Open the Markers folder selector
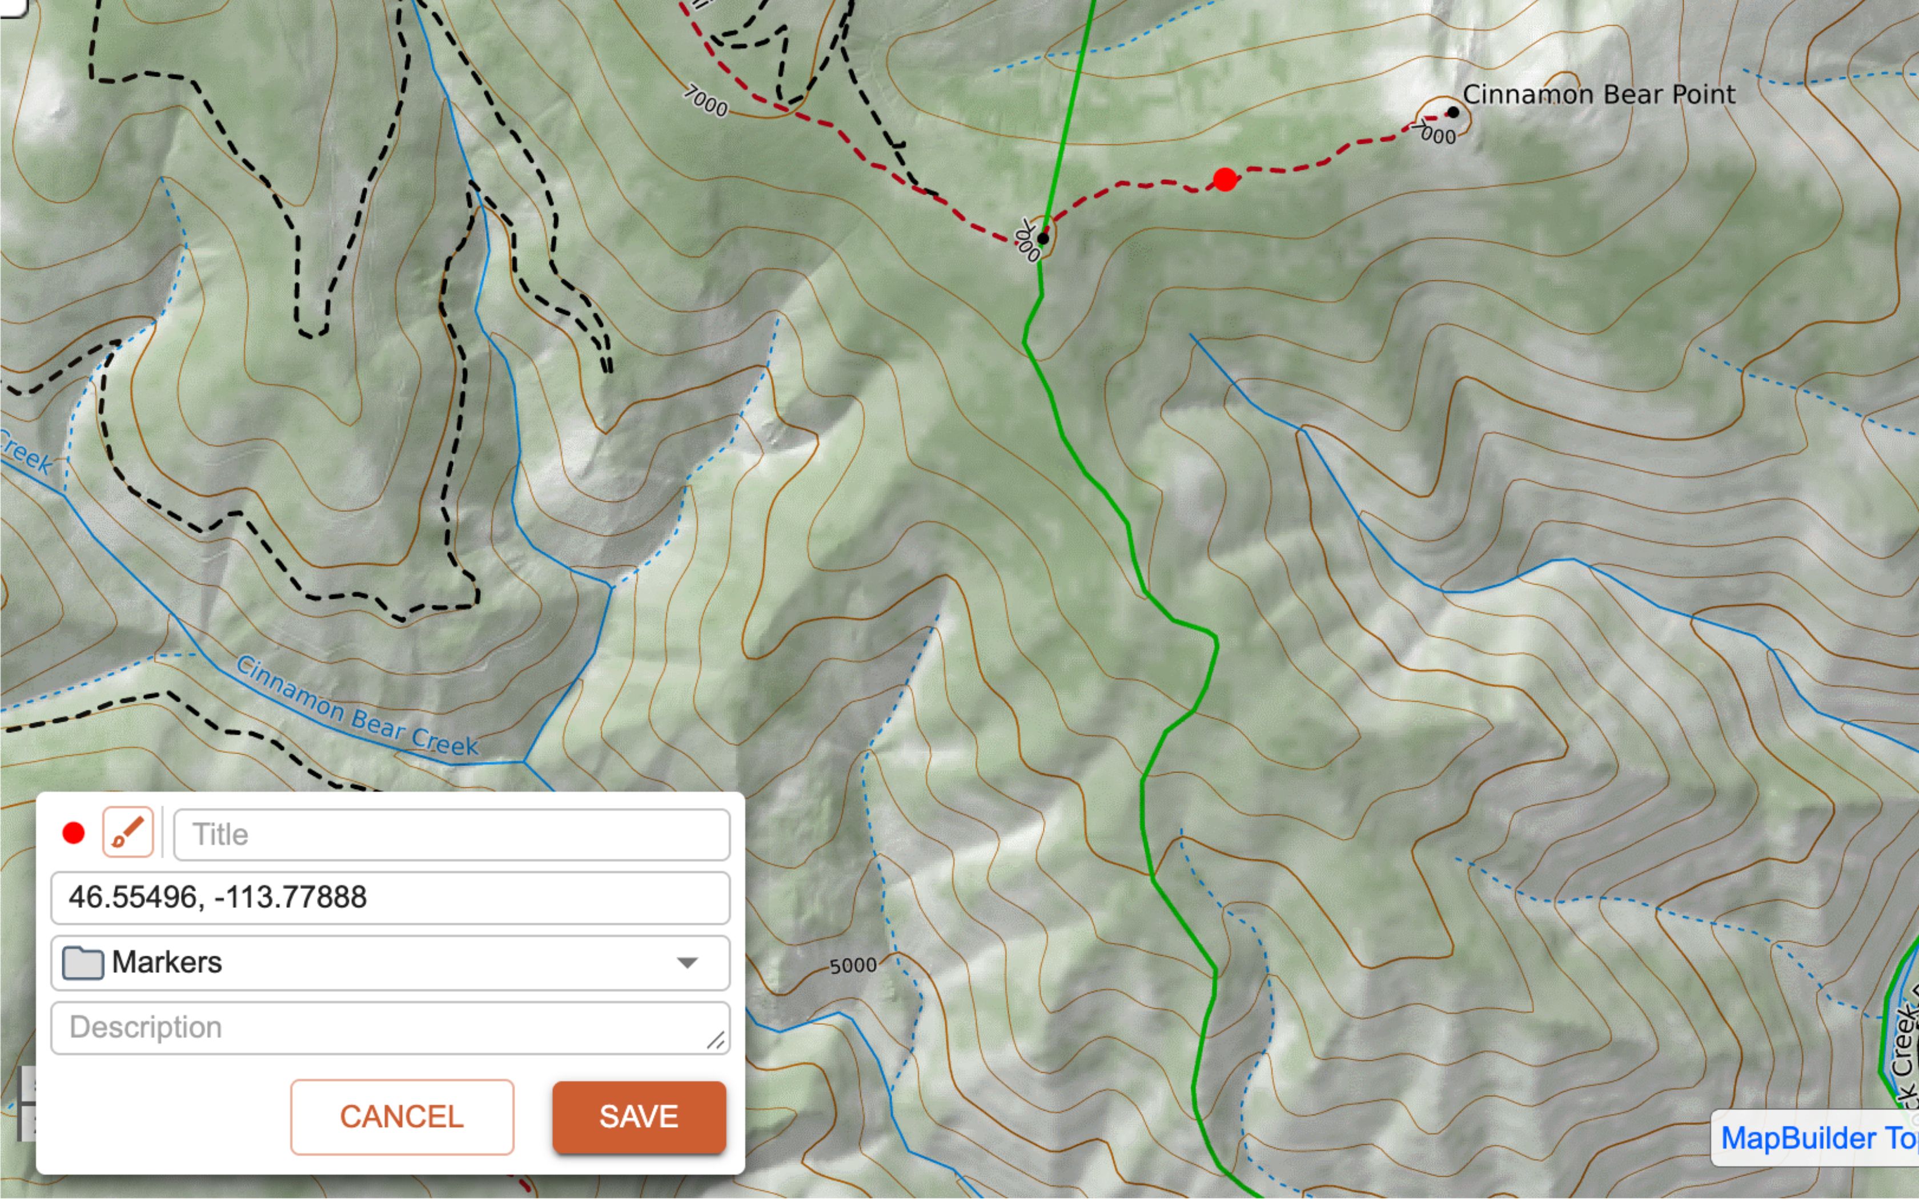Image resolution: width=1919 pixels, height=1199 pixels. [x=390, y=963]
